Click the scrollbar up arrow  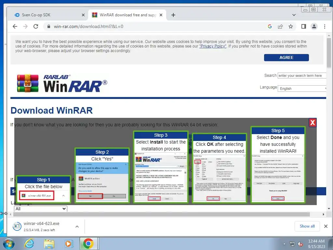pyautogui.click(x=329, y=35)
